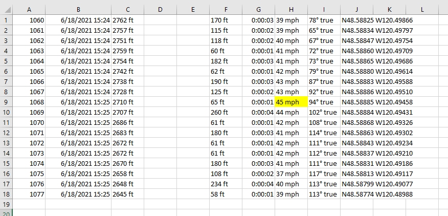Select the cell containing 1077
Screen dimensions: 448x216
(x=29, y=194)
